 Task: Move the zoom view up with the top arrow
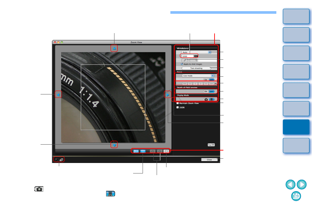(x=114, y=48)
